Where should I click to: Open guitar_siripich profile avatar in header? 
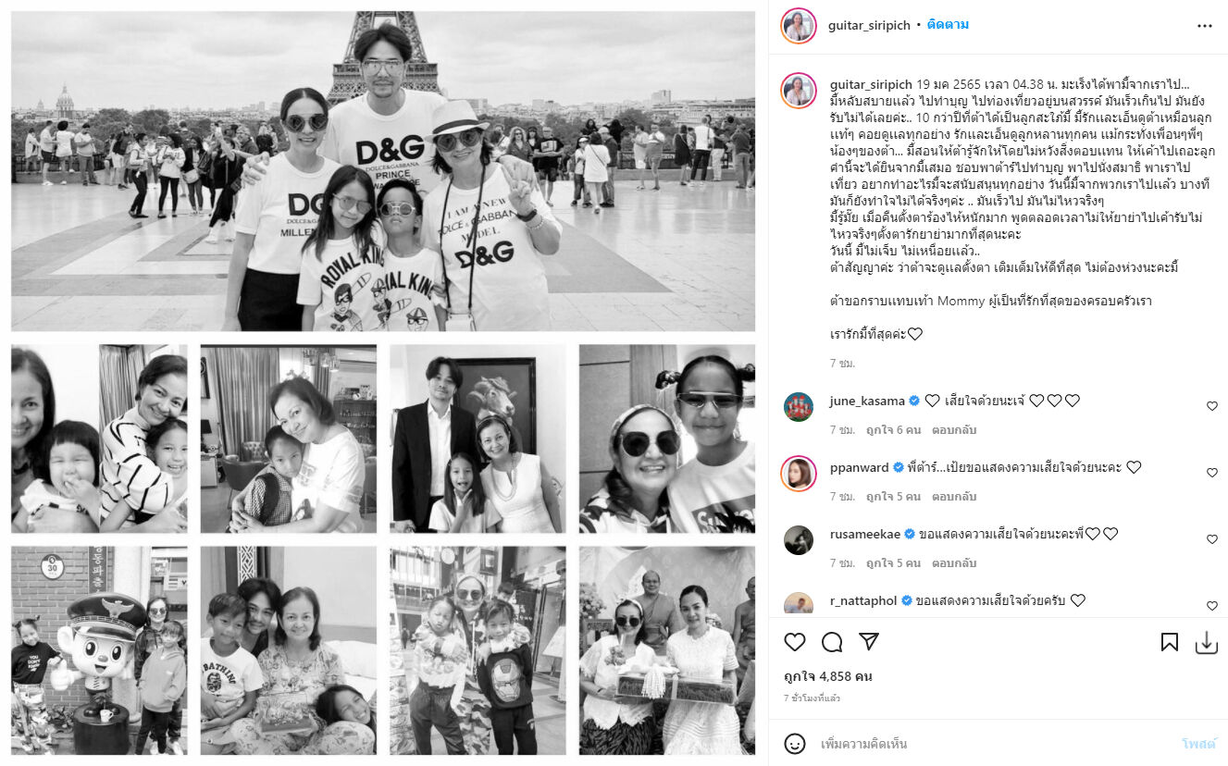(x=799, y=26)
